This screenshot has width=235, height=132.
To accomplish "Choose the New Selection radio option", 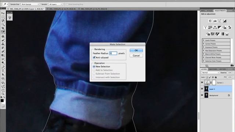I will point(94,66).
